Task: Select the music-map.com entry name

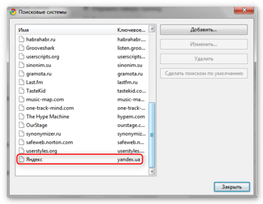Action: 45,100
